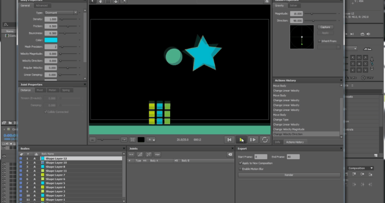Close the Joints panel
This screenshot has width=385, height=203.
[232, 148]
